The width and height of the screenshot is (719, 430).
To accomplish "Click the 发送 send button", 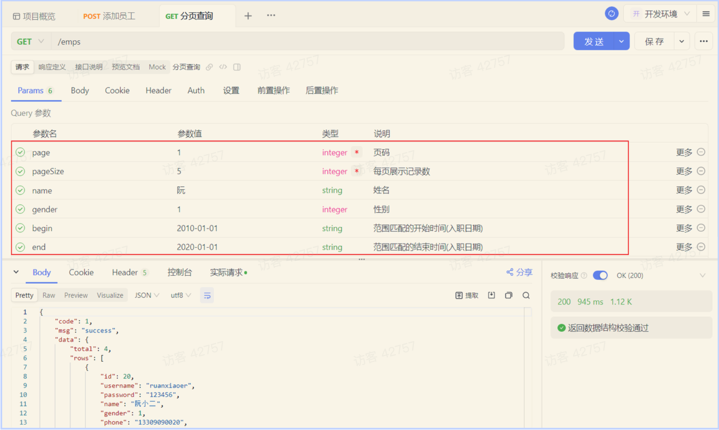I will [x=594, y=41].
